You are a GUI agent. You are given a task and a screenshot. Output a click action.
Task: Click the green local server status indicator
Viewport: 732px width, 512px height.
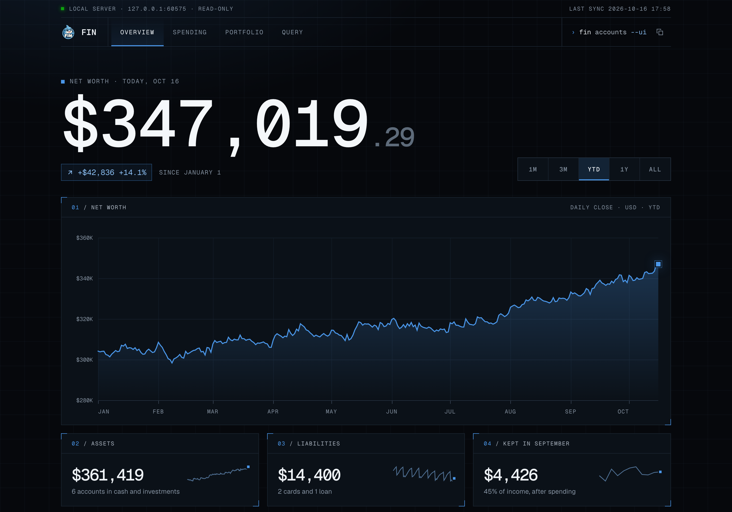coord(63,9)
